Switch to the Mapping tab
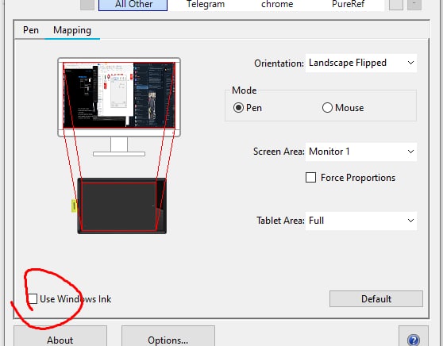This screenshot has width=443, height=346. pos(72,30)
